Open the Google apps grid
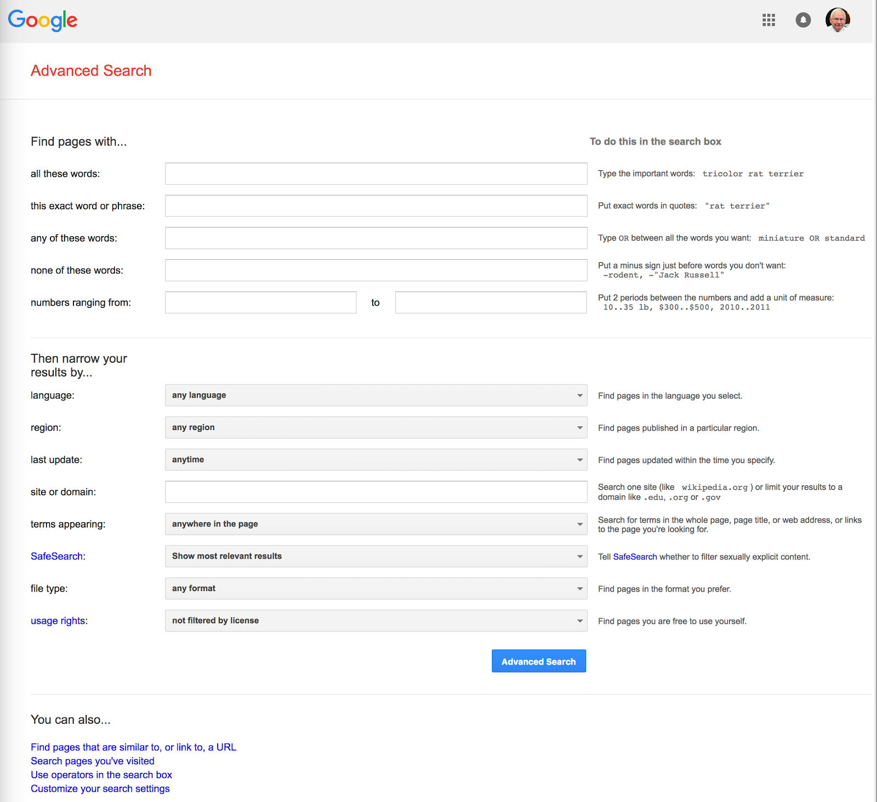This screenshot has height=802, width=877. pos(770,20)
